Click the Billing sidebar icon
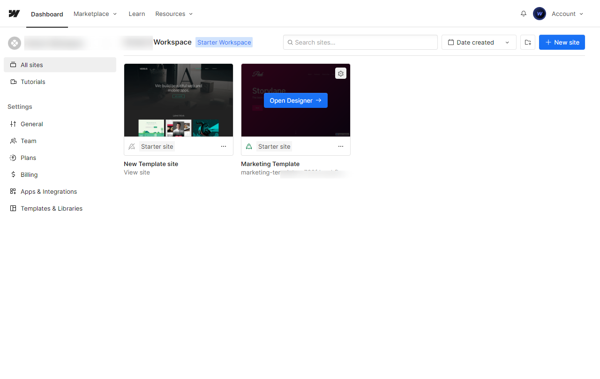 coord(13,174)
